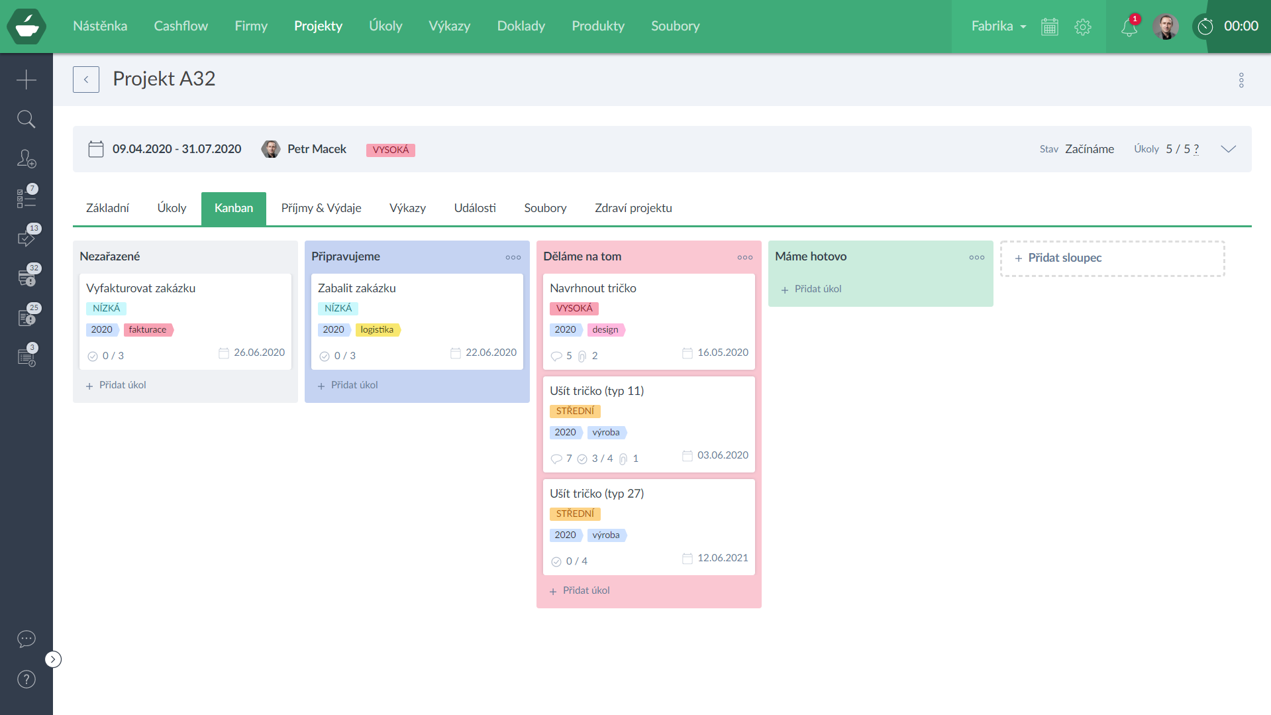Viewport: 1271px width, 715px height.
Task: Click the plus icon in left sidebar
Action: [26, 80]
